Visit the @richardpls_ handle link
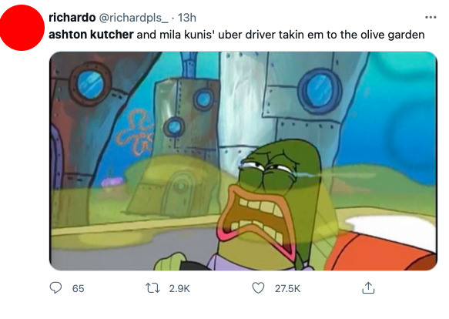Screen dimensions: 449x319 coord(134,18)
